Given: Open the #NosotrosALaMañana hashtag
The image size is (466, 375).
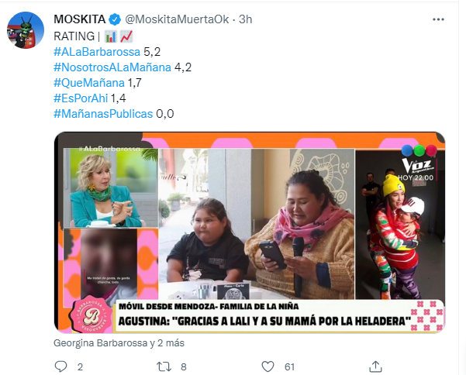Looking at the screenshot, I should click(x=112, y=67).
